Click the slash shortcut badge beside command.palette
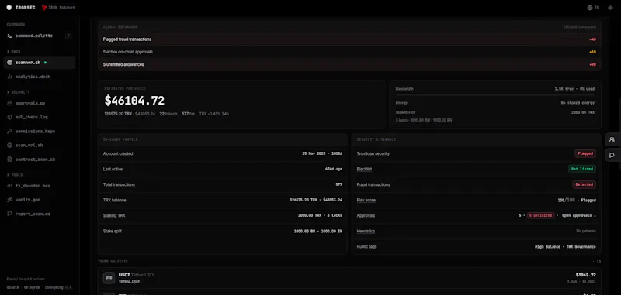The image size is (621, 295). (x=68, y=36)
